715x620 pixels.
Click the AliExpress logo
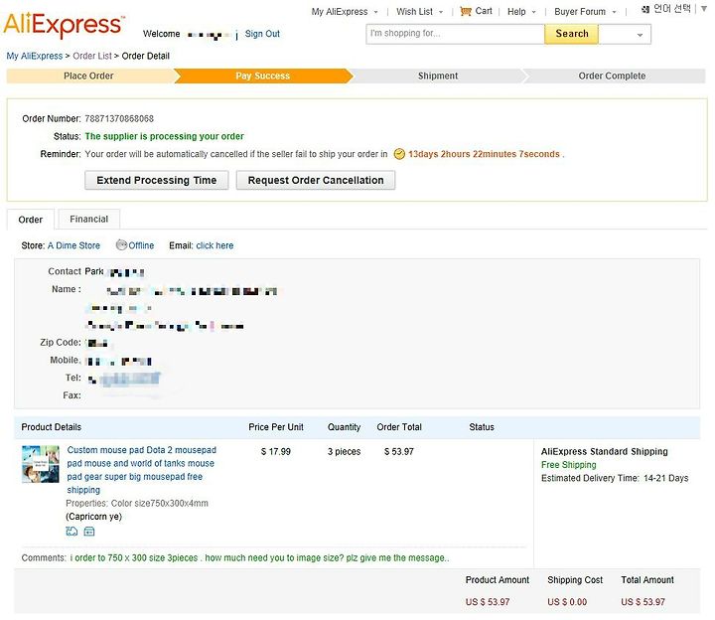click(64, 24)
